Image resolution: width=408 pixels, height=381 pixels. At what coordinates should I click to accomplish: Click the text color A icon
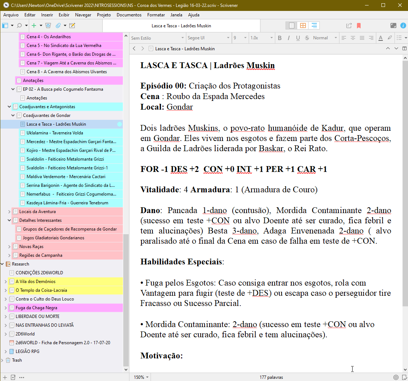(381, 38)
